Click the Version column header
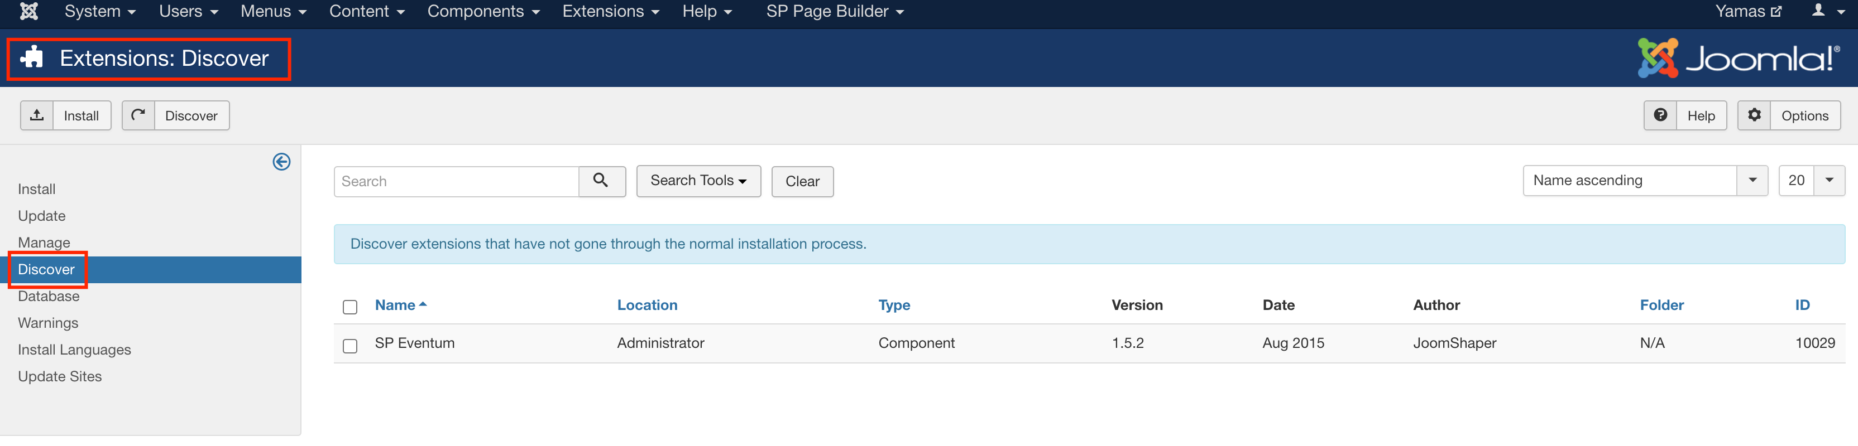 [1137, 305]
